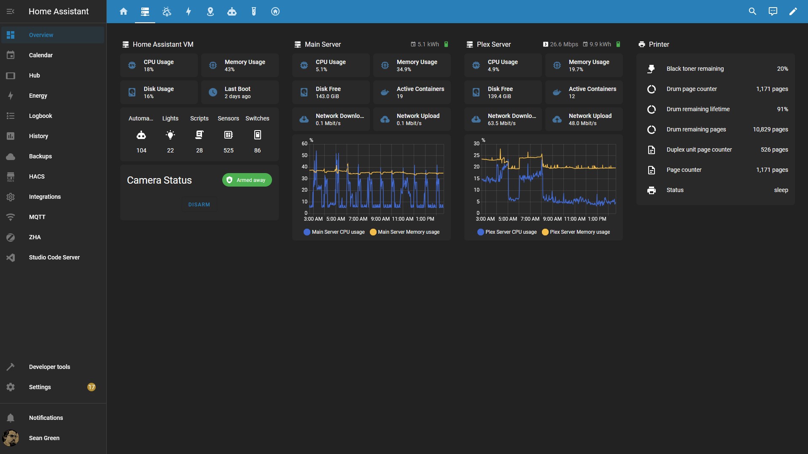Open History in the sidebar

pyautogui.click(x=53, y=136)
